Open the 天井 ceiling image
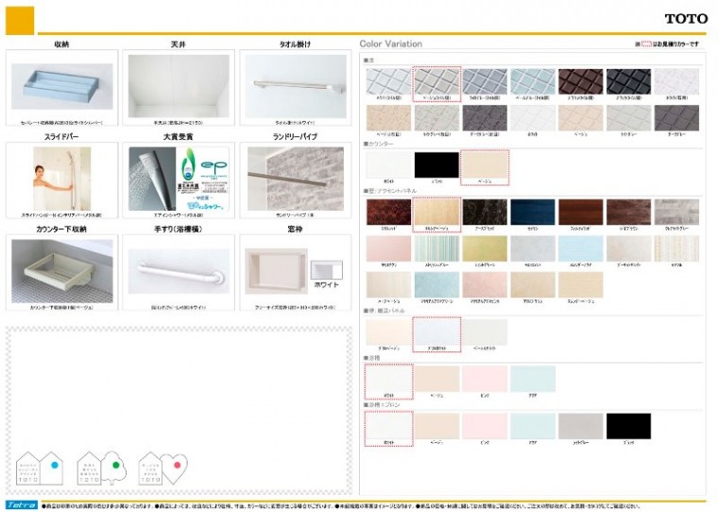This screenshot has width=718, height=512. coord(179,86)
